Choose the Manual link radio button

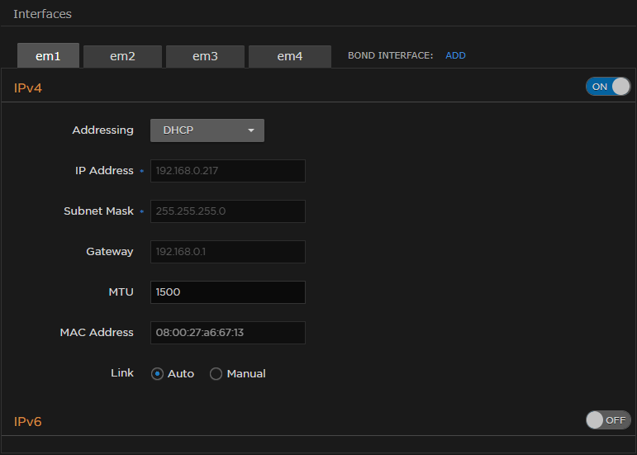click(216, 374)
